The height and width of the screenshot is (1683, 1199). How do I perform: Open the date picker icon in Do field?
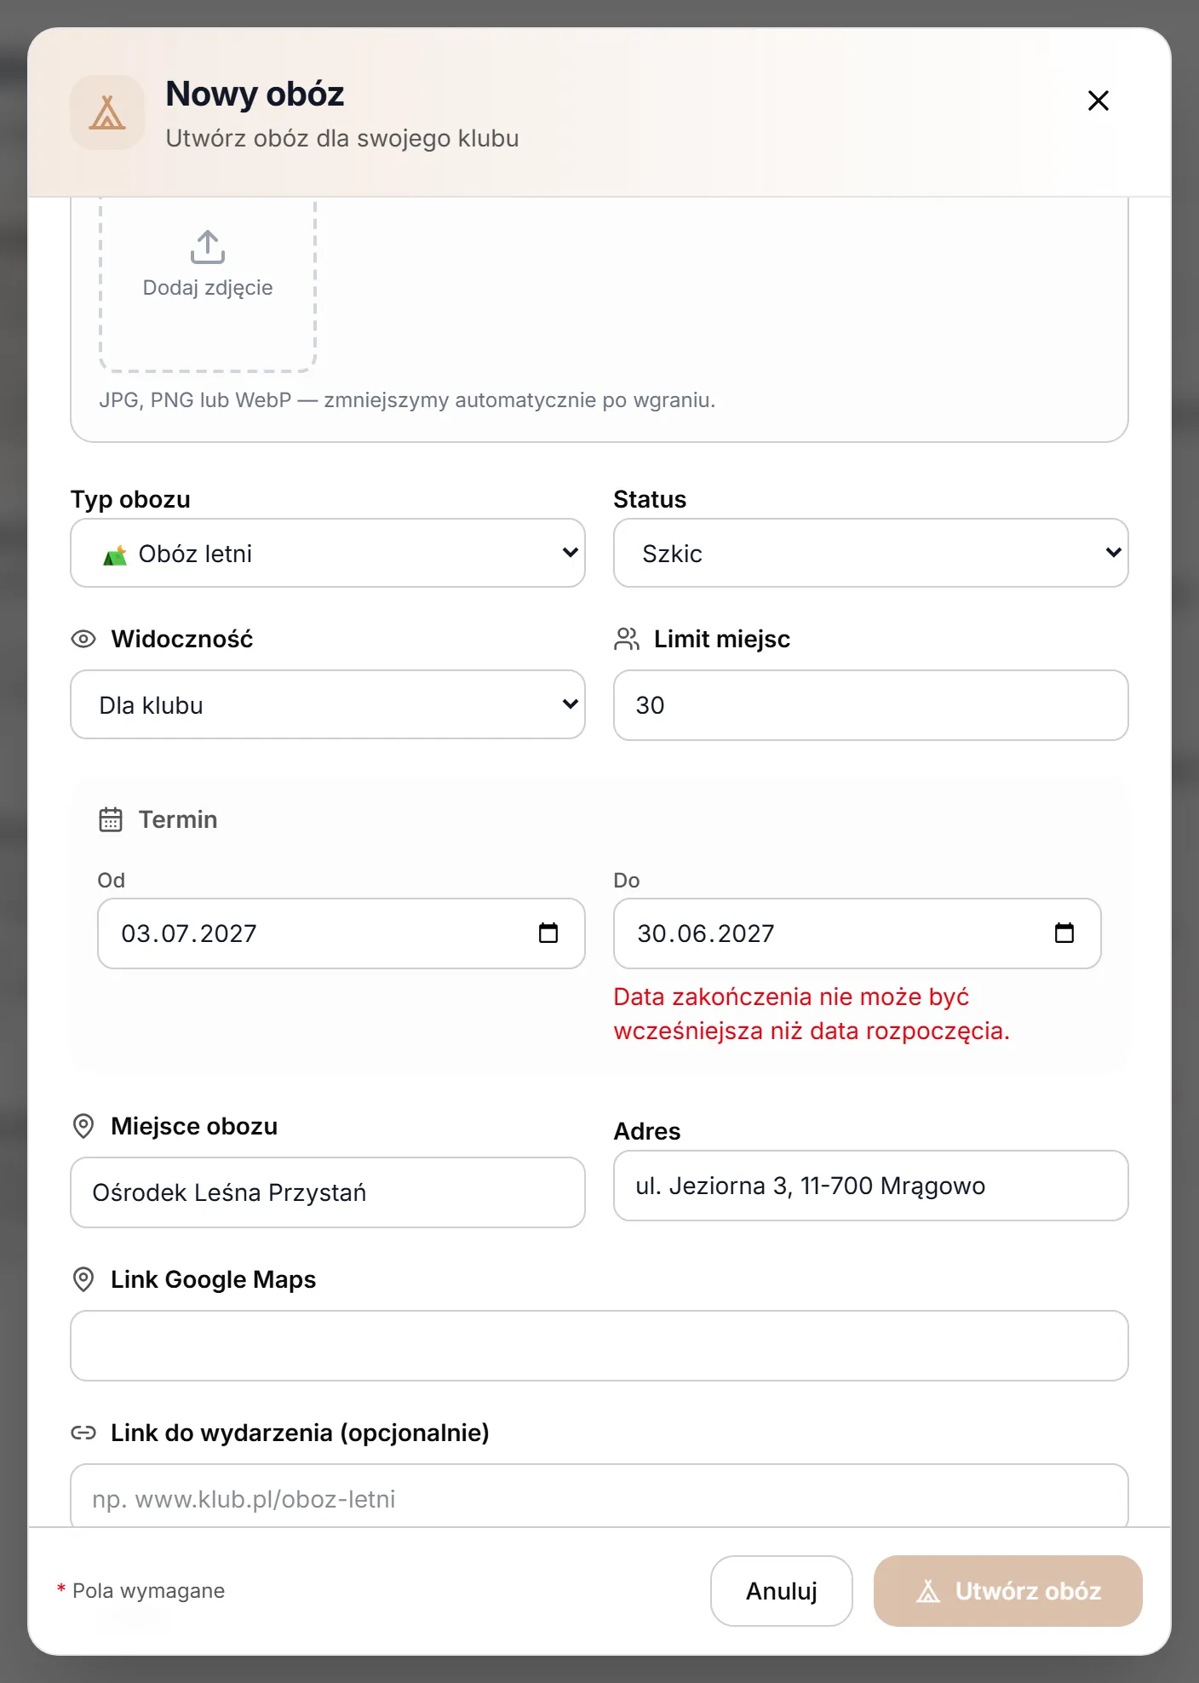click(x=1064, y=933)
